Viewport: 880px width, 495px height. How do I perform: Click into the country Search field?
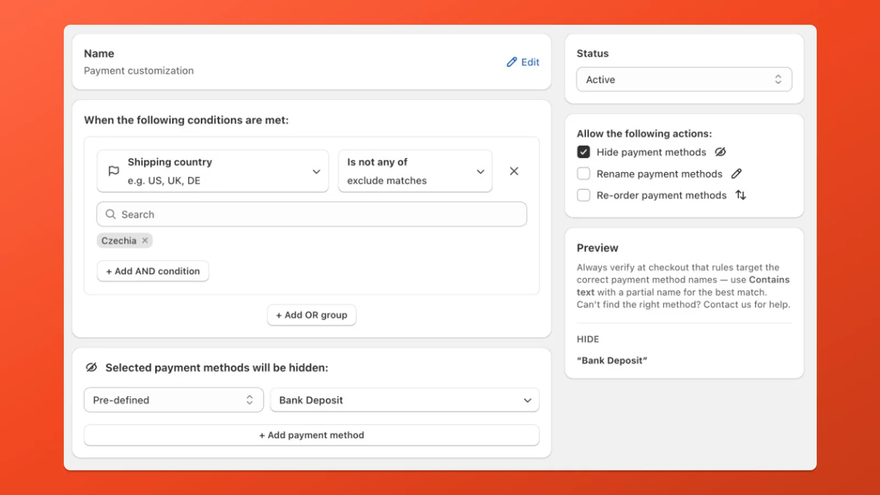coord(319,215)
